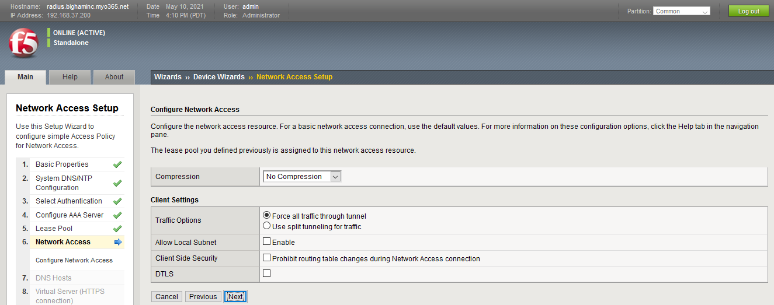Switch to the Help tab

point(70,77)
